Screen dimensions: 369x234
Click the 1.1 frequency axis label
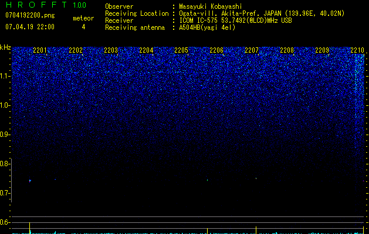[5, 76]
